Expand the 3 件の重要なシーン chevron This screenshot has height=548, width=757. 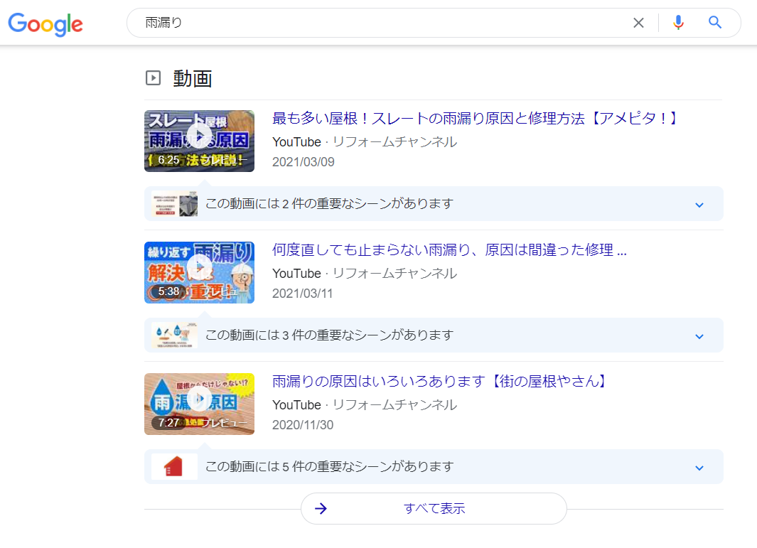click(699, 336)
